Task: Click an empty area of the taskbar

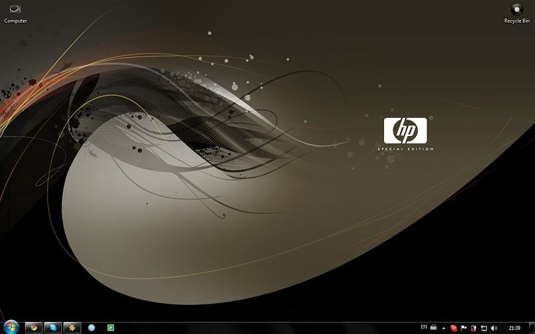Action: 271,328
